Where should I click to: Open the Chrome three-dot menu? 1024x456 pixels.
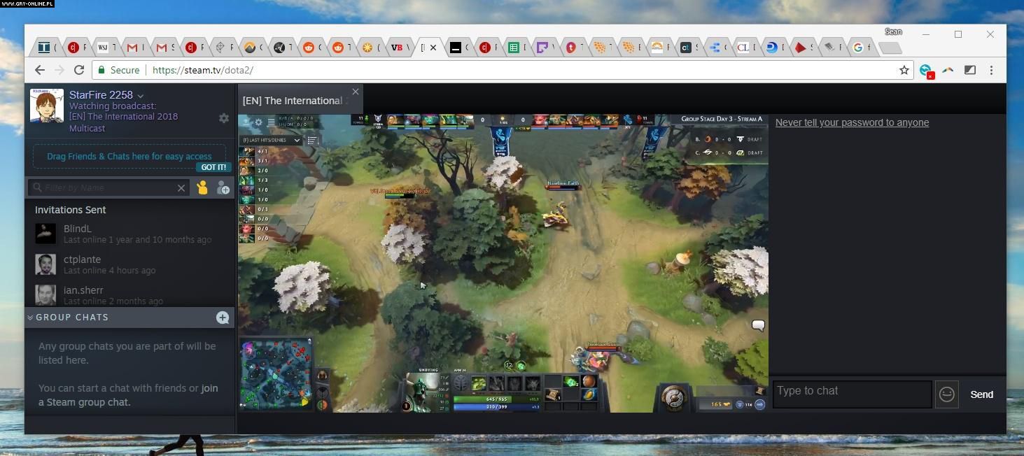(991, 70)
